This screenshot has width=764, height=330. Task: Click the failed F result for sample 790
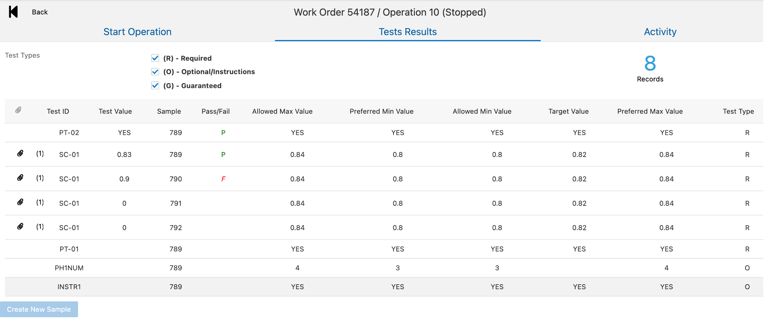[x=223, y=179]
